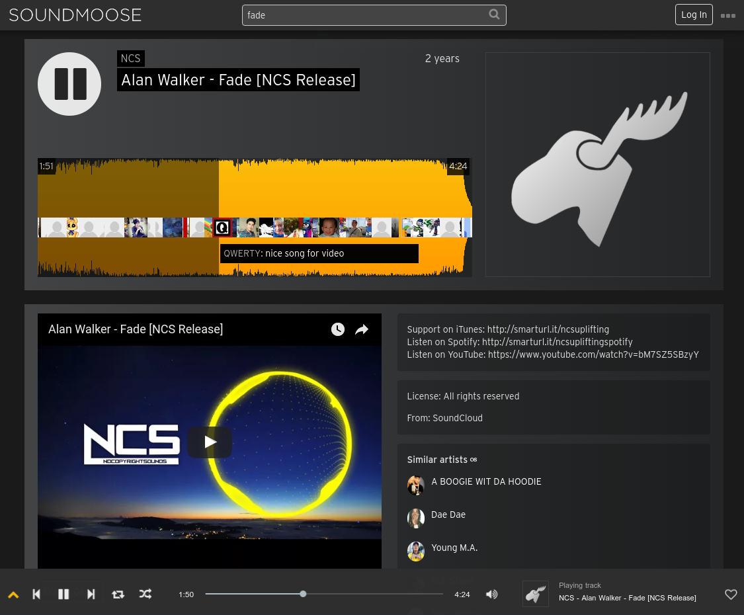Viewport: 744px width, 615px height.
Task: Click the SoundMoose logo artwork
Action: (x=597, y=165)
